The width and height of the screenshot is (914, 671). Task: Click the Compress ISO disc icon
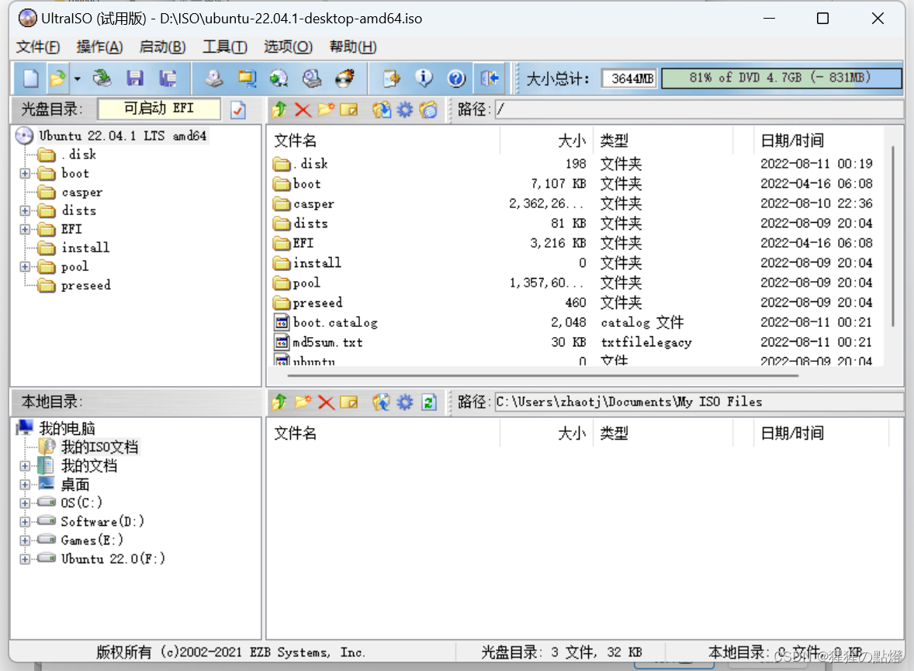point(279,78)
